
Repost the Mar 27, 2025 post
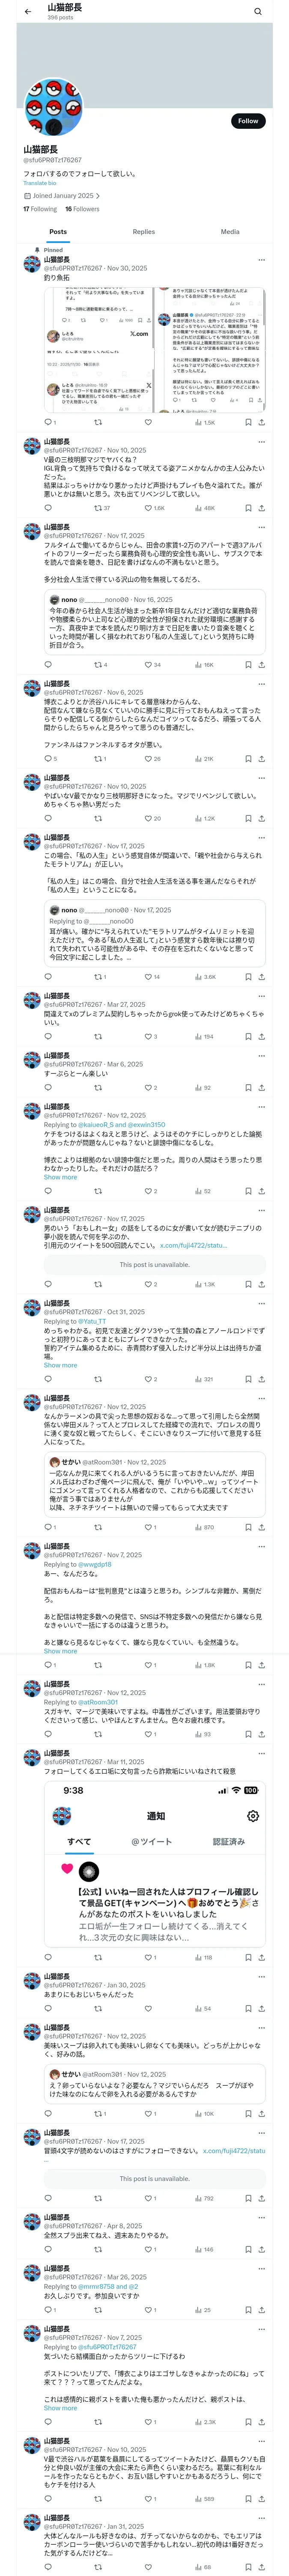98,1037
